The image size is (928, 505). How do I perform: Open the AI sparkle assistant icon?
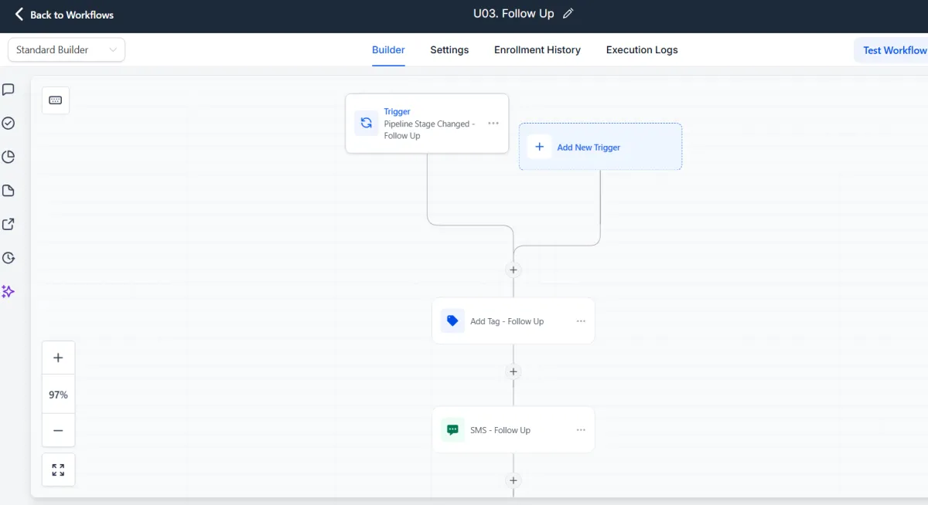[x=9, y=292]
